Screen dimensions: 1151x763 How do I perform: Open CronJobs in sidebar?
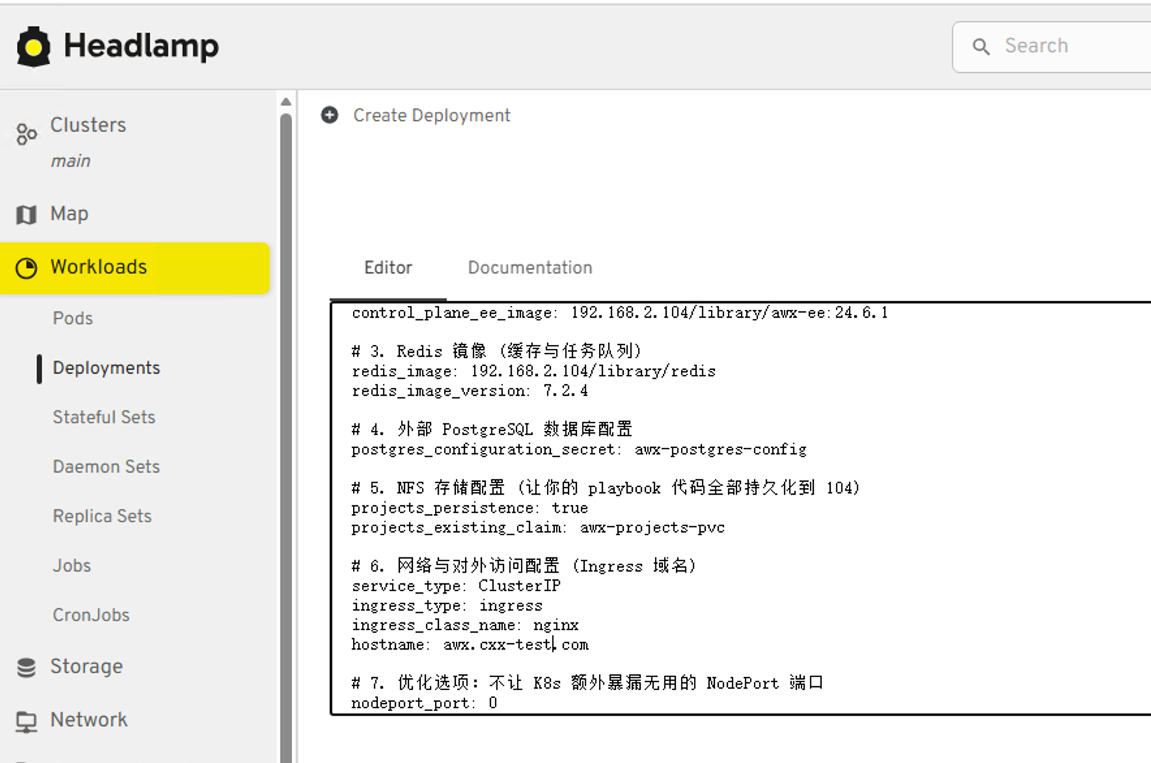point(91,615)
